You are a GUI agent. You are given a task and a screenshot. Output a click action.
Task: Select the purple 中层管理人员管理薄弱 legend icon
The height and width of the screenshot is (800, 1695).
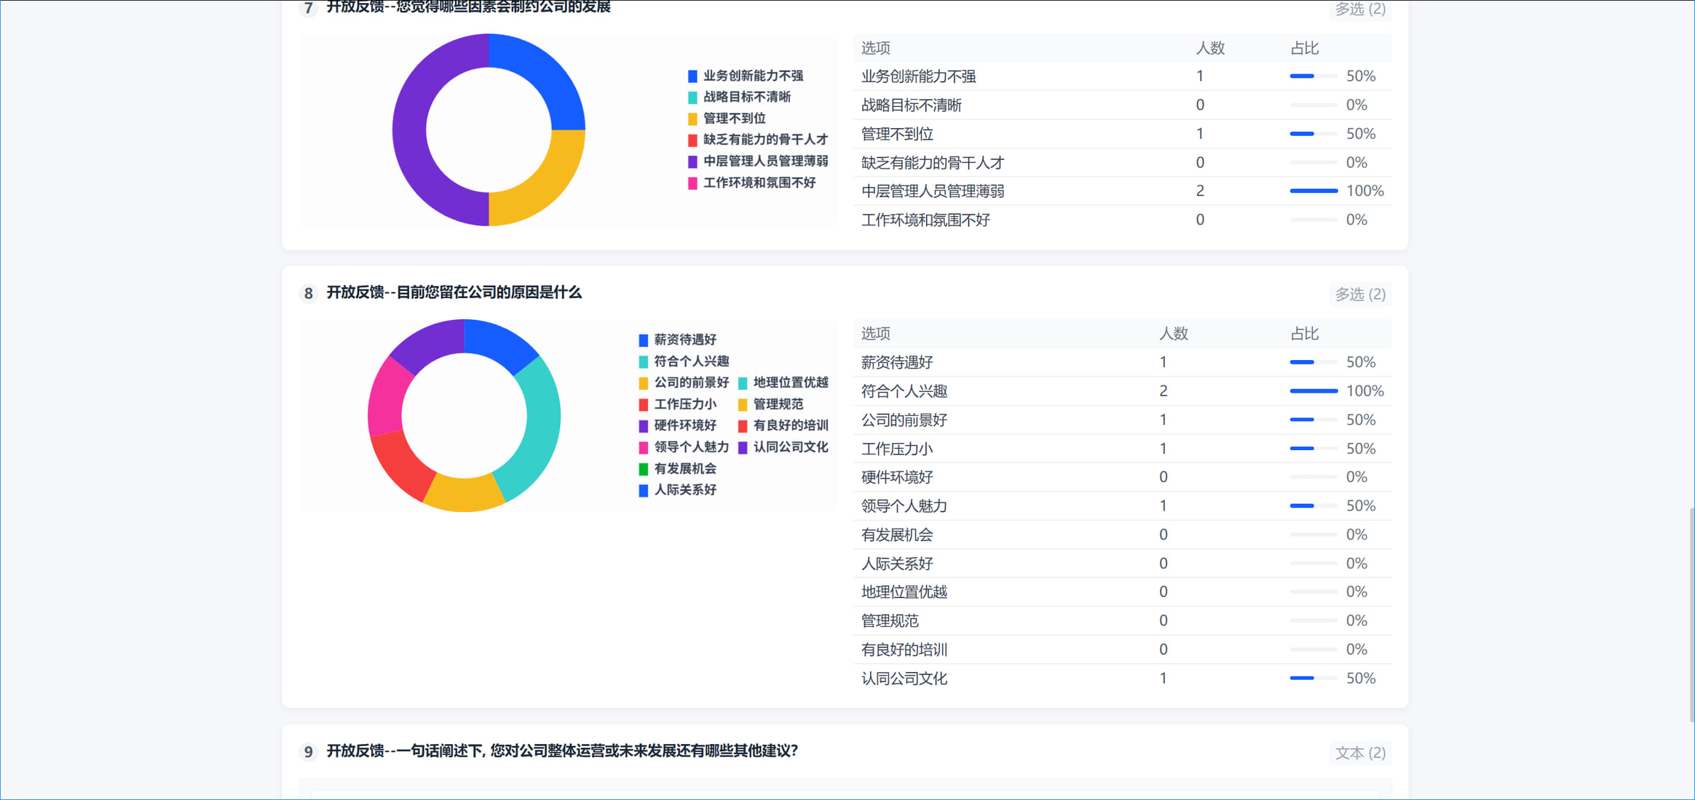click(x=692, y=161)
